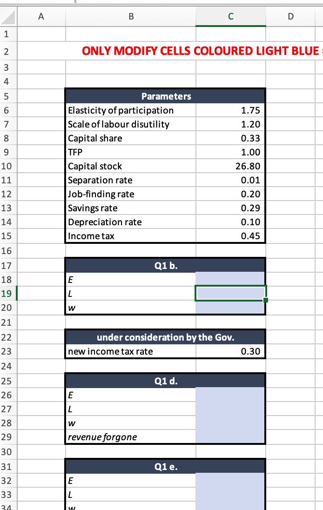Select column C header
The height and width of the screenshot is (510, 323).
[231, 16]
